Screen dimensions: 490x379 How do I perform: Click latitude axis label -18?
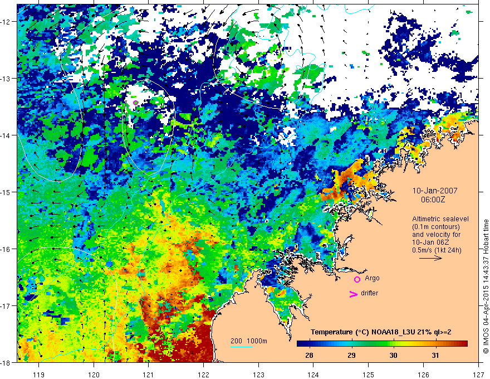(6, 363)
